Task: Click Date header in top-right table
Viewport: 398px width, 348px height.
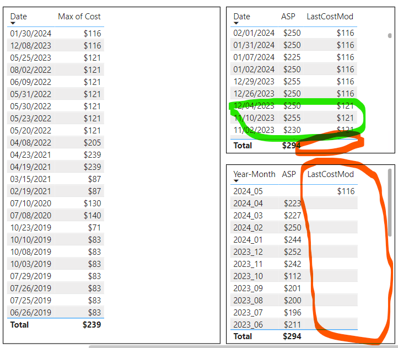Action: (x=241, y=17)
